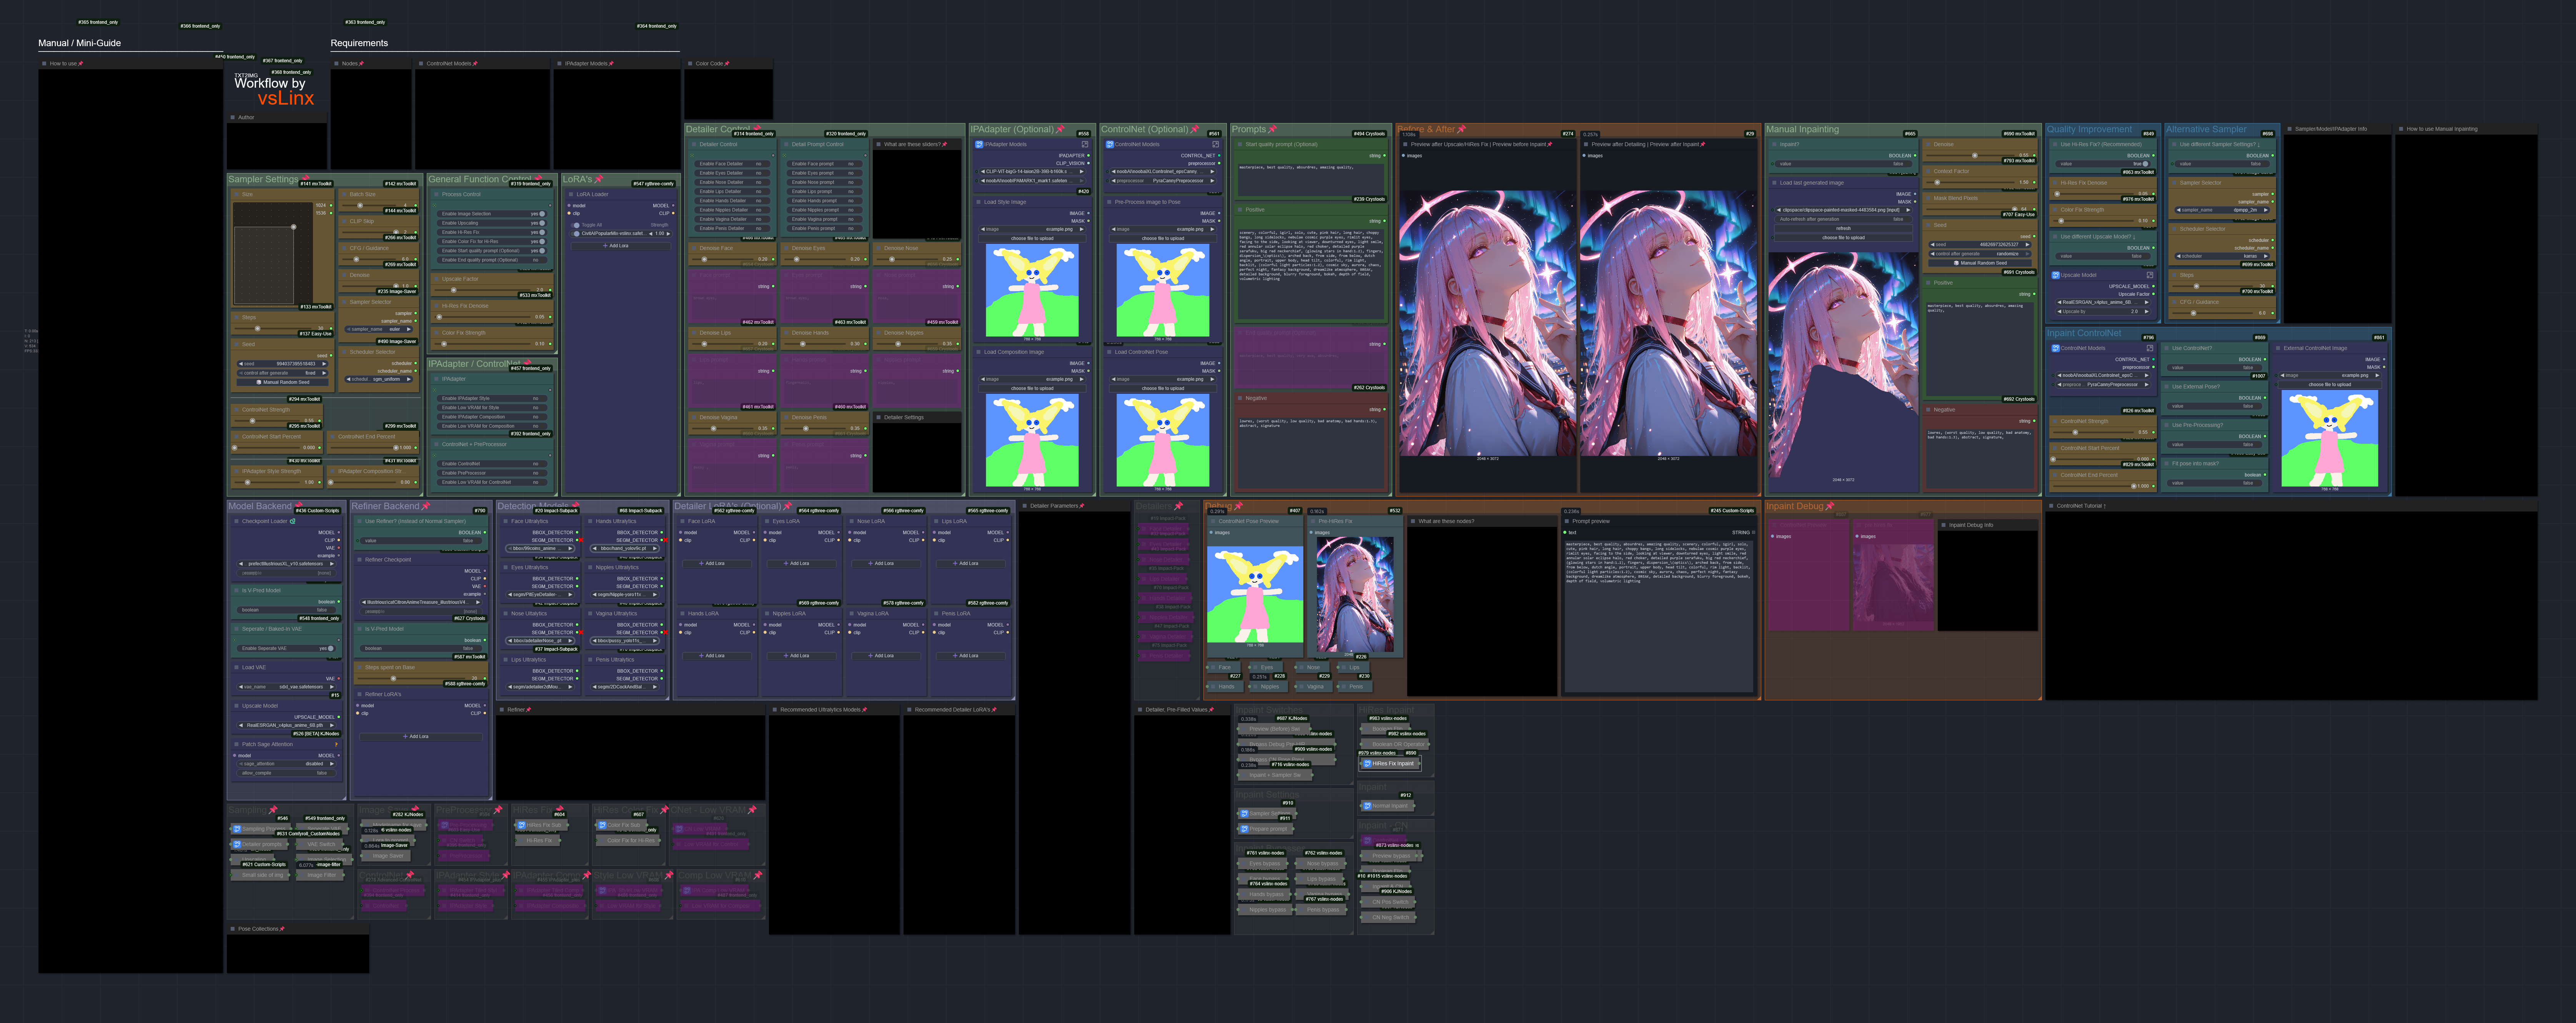2576x1023 pixels.
Task: Click refresh icon beside Checkpoint Loader title
Action: [293, 521]
